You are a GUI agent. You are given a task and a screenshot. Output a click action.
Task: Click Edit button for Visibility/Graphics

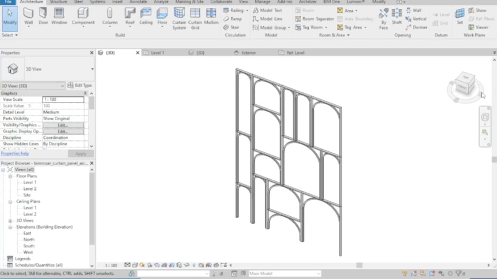(63, 125)
